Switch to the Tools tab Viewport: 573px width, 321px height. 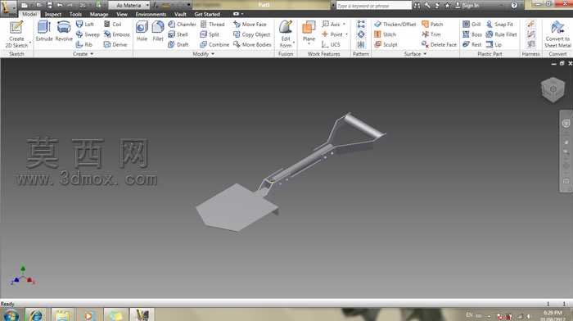[75, 14]
